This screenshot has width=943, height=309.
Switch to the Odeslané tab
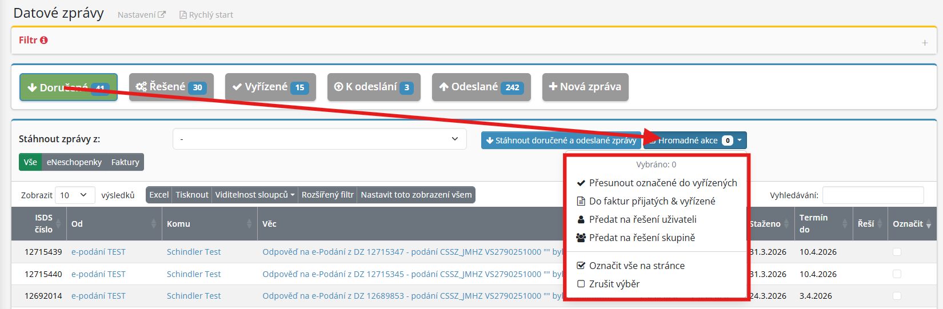coord(481,87)
